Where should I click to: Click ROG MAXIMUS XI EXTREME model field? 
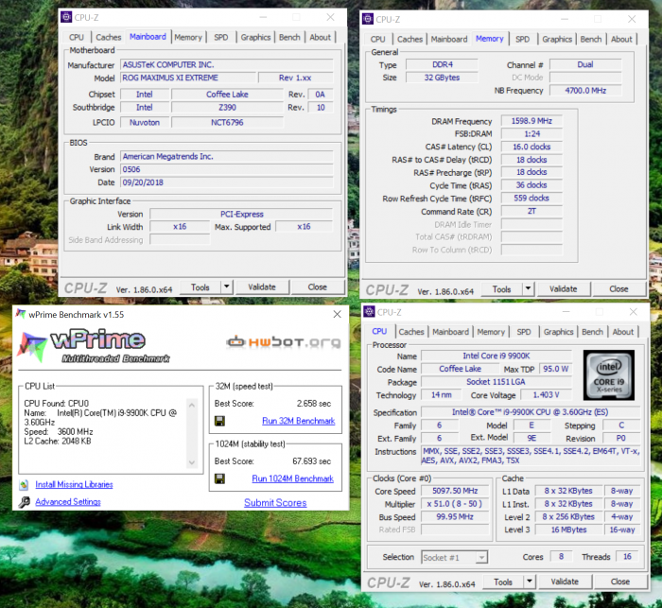188,78
